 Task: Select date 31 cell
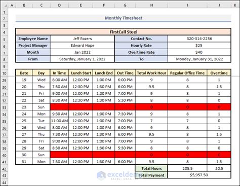click(x=24, y=162)
